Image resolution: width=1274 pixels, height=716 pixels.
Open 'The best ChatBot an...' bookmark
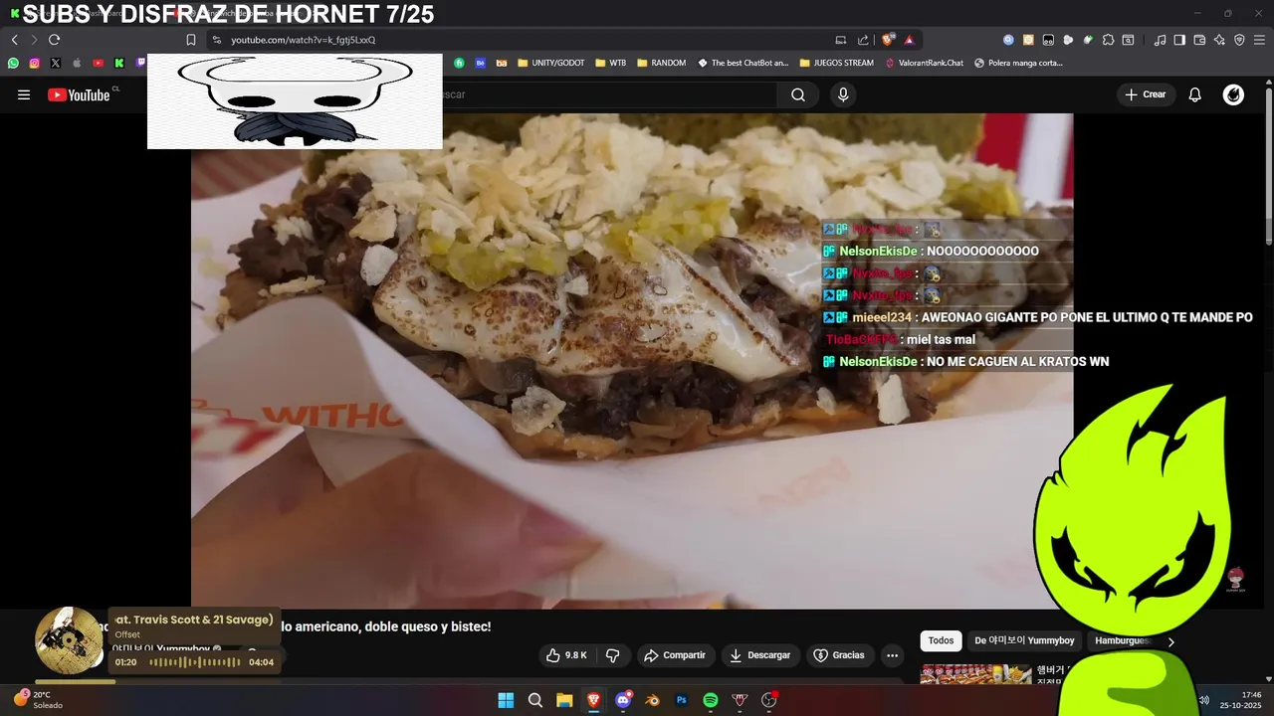[743, 63]
